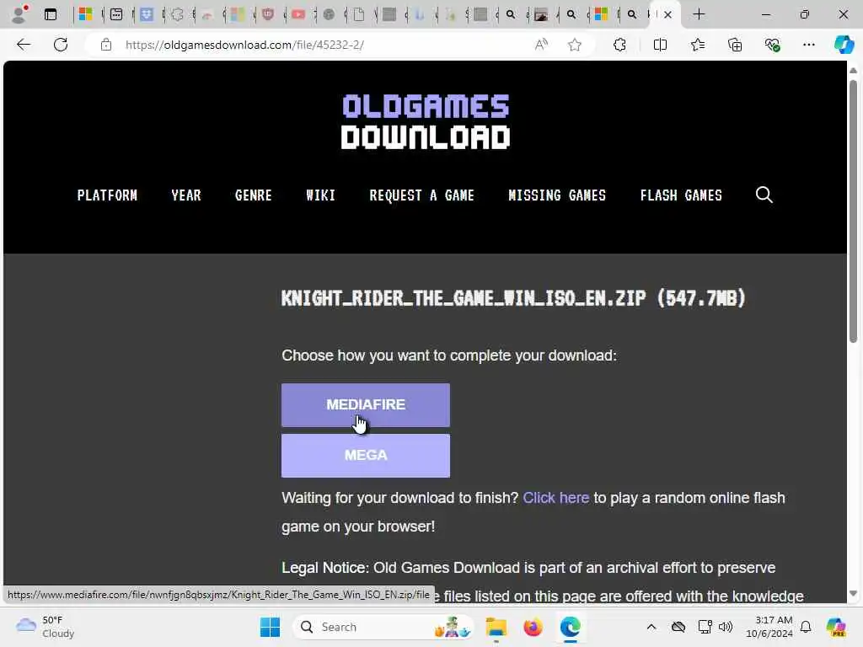Activate the Read aloud icon
863x647 pixels.
pyautogui.click(x=542, y=45)
